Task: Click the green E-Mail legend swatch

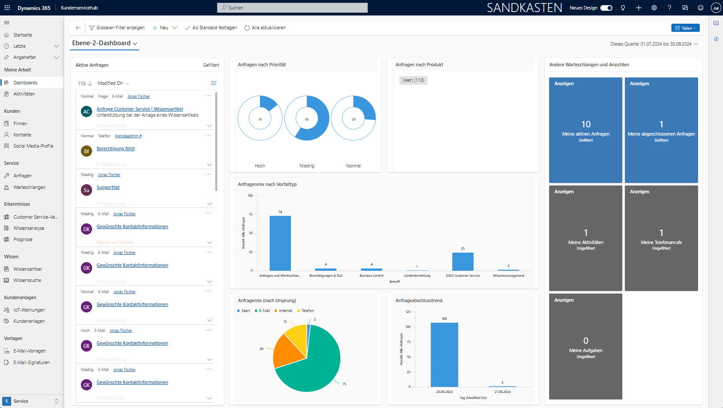Action: pyautogui.click(x=256, y=310)
